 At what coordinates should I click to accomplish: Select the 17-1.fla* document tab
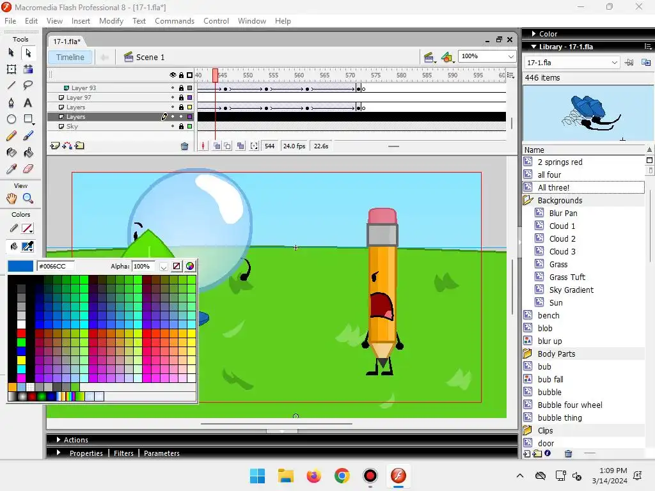click(67, 42)
